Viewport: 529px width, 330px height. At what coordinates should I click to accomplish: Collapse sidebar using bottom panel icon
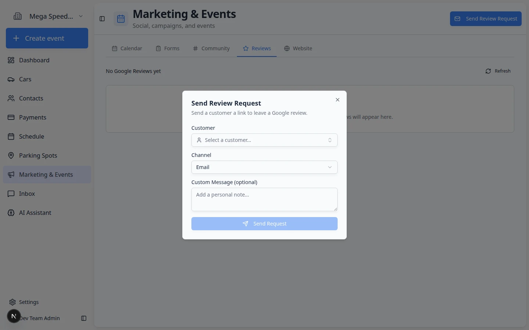pyautogui.click(x=84, y=318)
